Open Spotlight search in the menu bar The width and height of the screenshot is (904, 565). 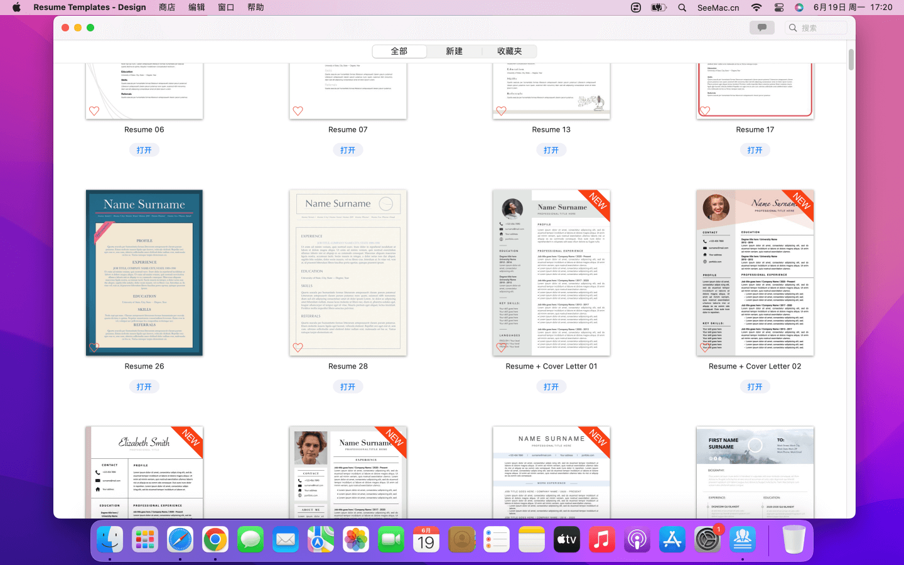682,8
